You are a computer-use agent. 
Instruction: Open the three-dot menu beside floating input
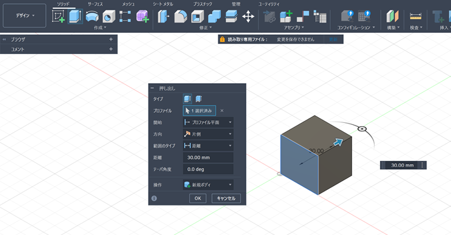[x=422, y=165]
